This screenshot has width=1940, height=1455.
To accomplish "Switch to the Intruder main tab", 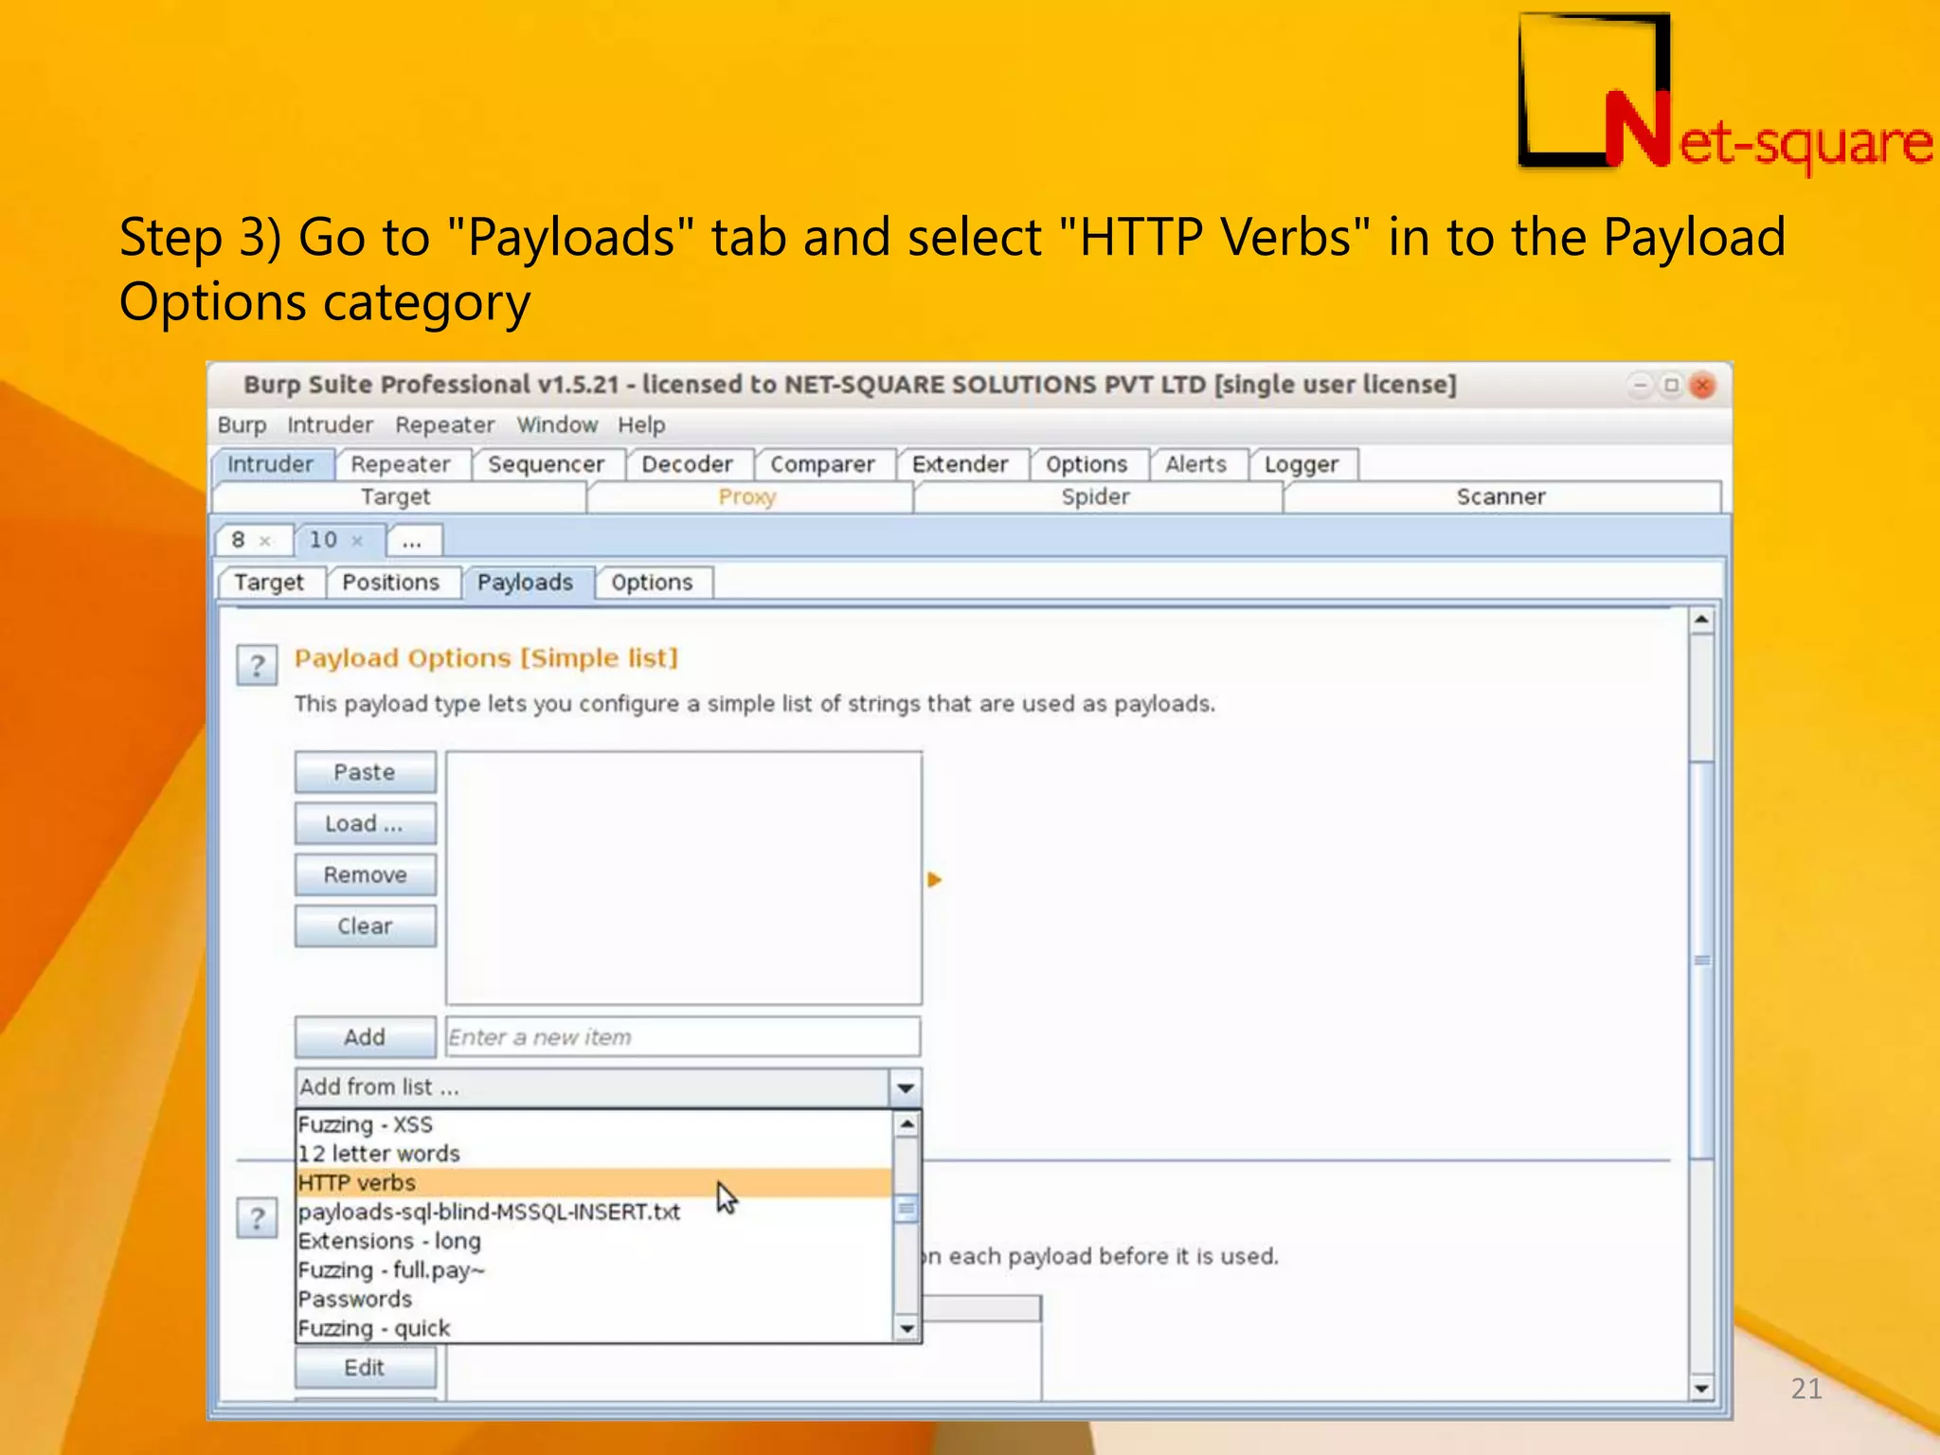I will point(271,464).
